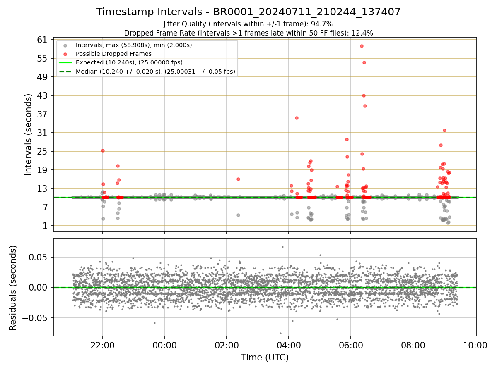Click the red legend marker for dropped frames
This screenshot has width=497, height=372.
tap(65, 54)
